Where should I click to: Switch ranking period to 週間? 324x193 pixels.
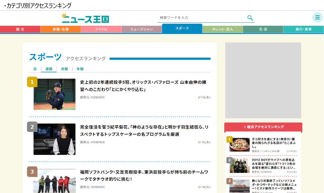point(49,69)
